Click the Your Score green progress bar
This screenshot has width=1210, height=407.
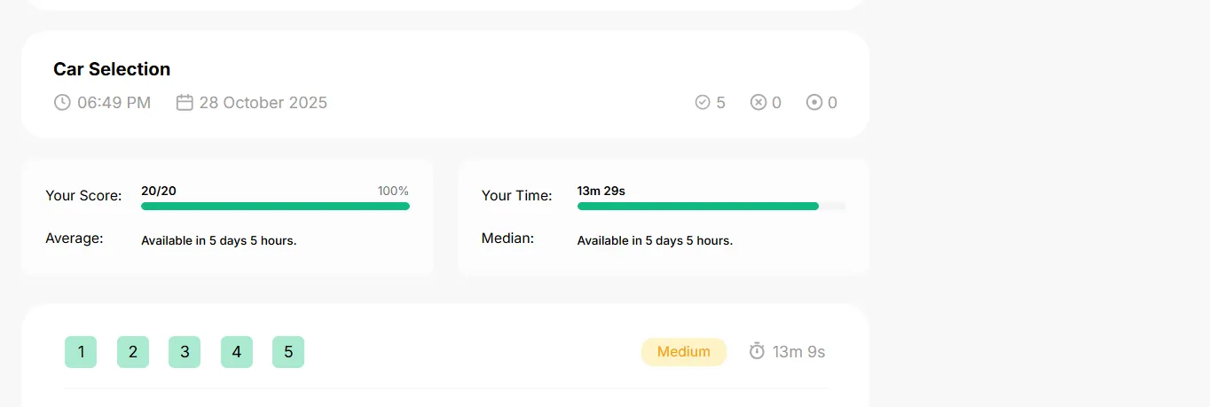click(275, 207)
